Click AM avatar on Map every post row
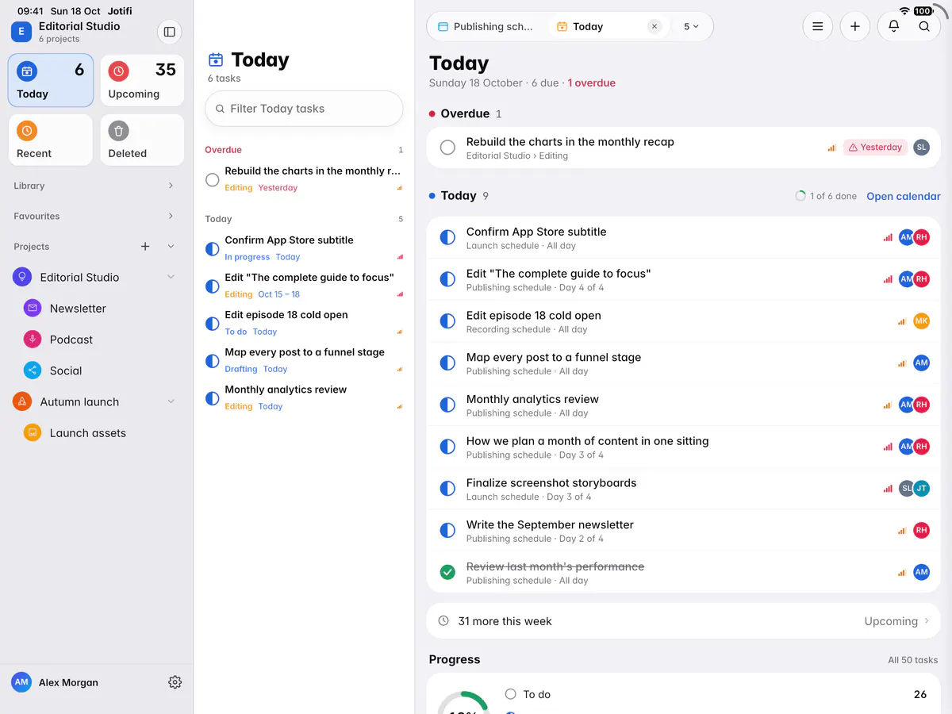The height and width of the screenshot is (714, 952). tap(921, 363)
